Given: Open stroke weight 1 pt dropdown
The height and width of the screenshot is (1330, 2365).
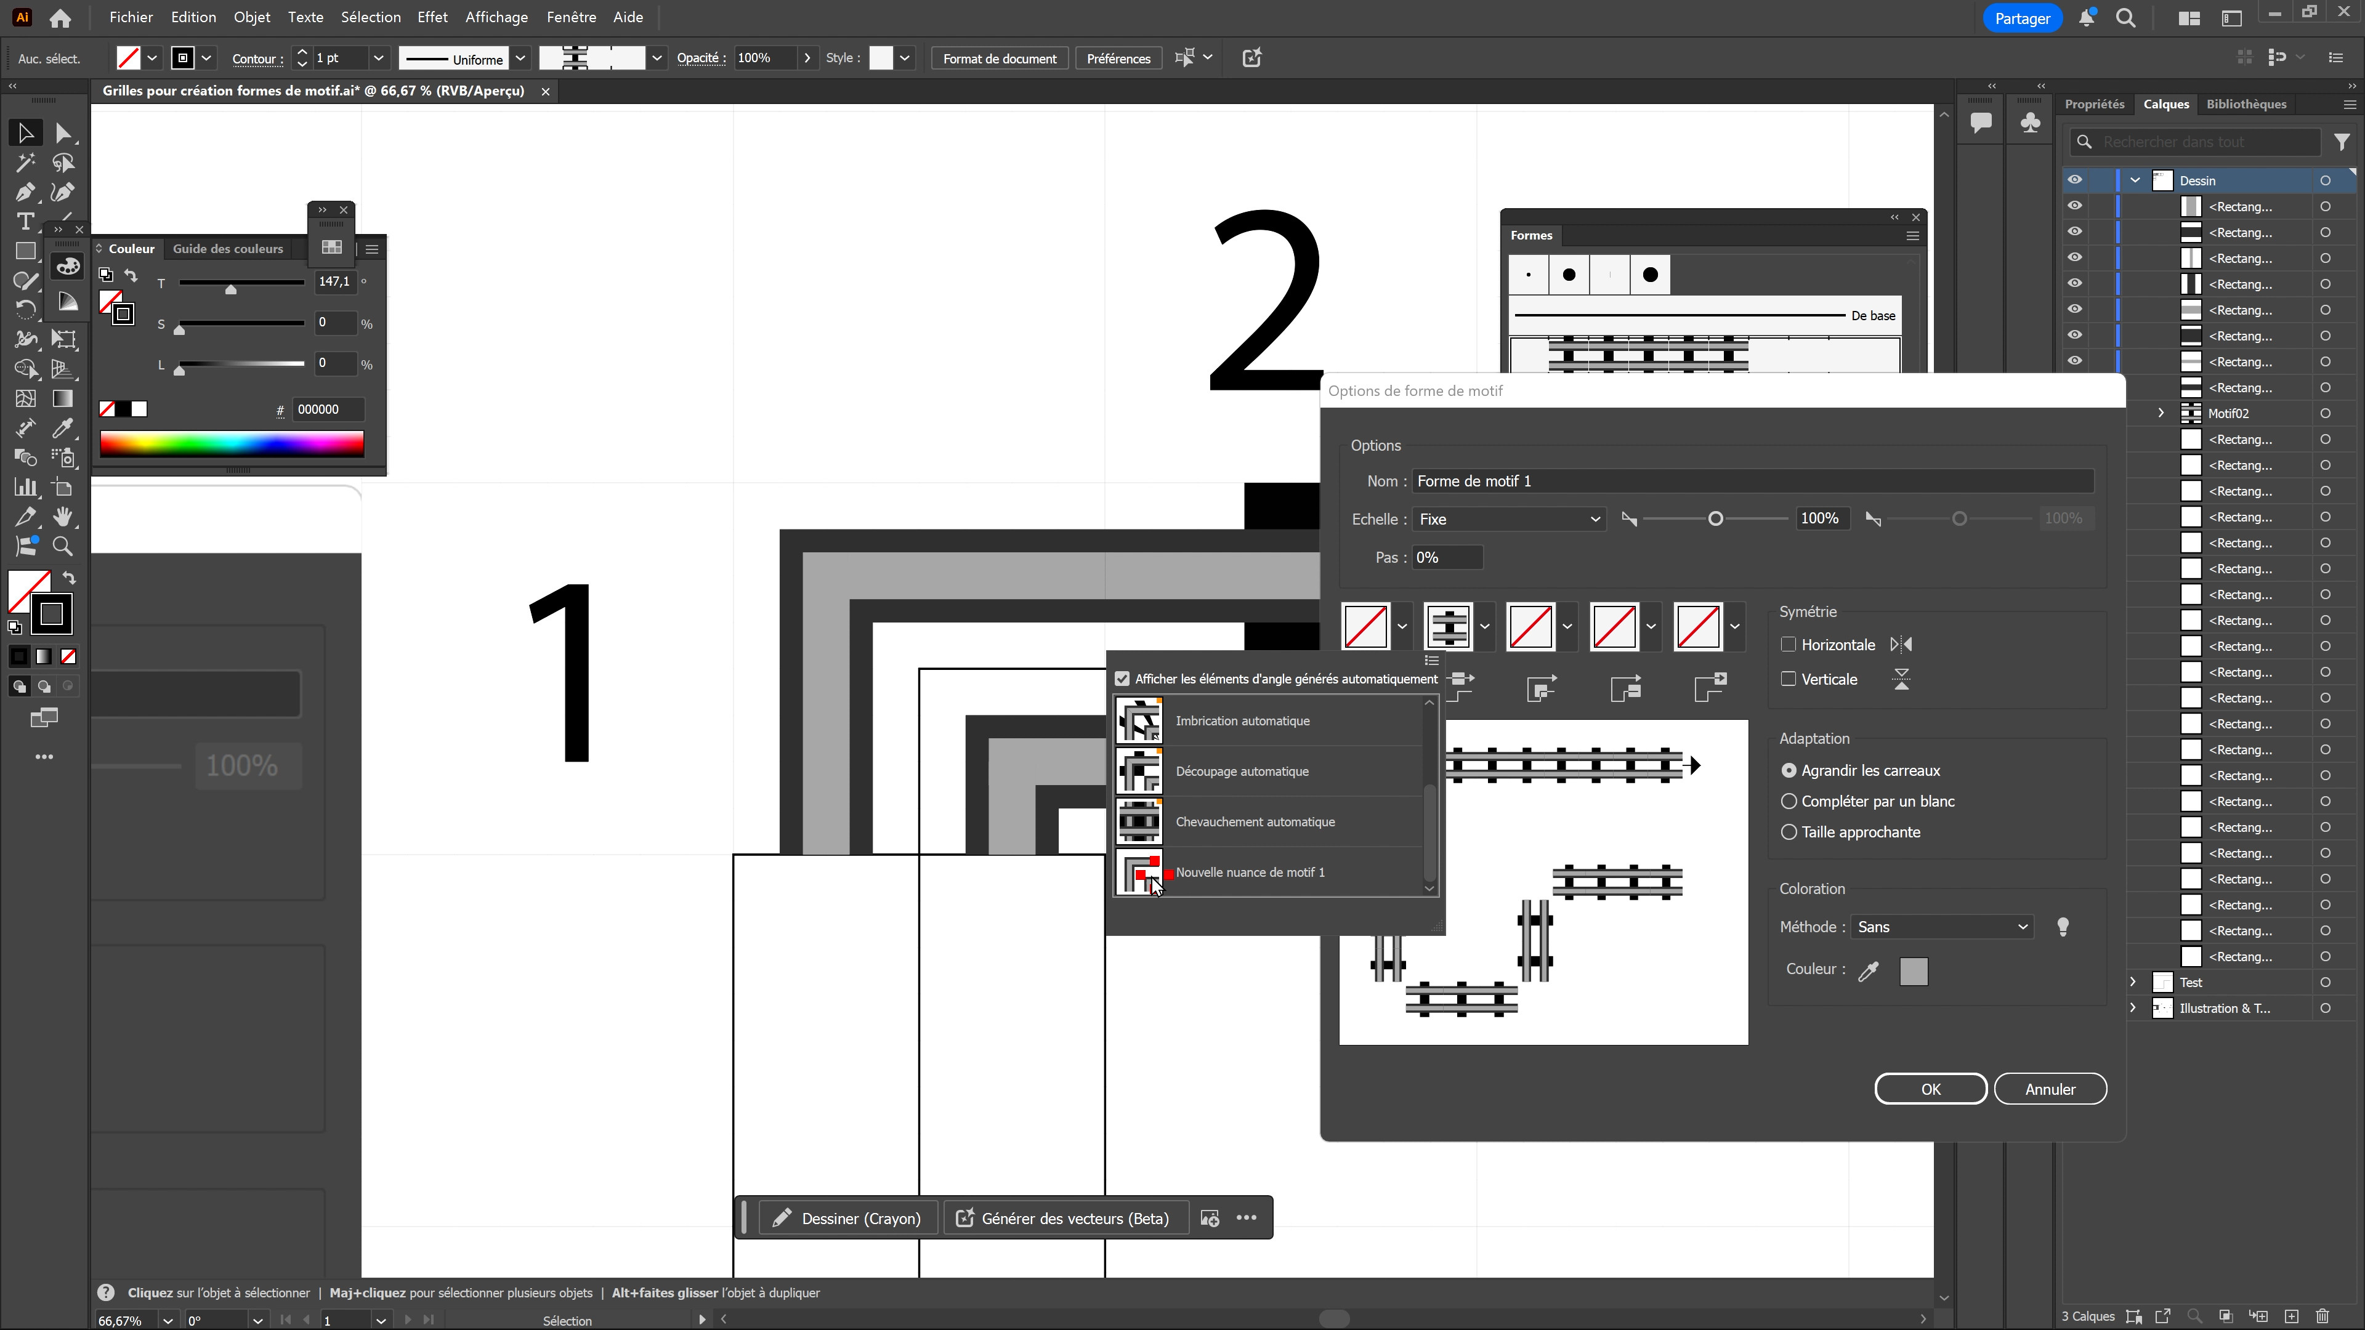Looking at the screenshot, I should pyautogui.click(x=378, y=58).
